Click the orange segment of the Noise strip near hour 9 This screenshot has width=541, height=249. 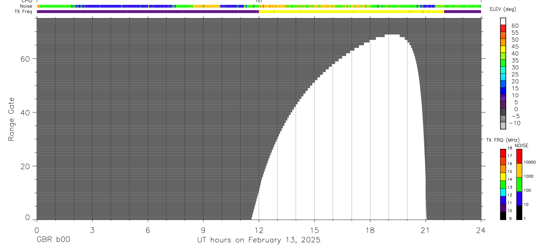(x=206, y=6)
